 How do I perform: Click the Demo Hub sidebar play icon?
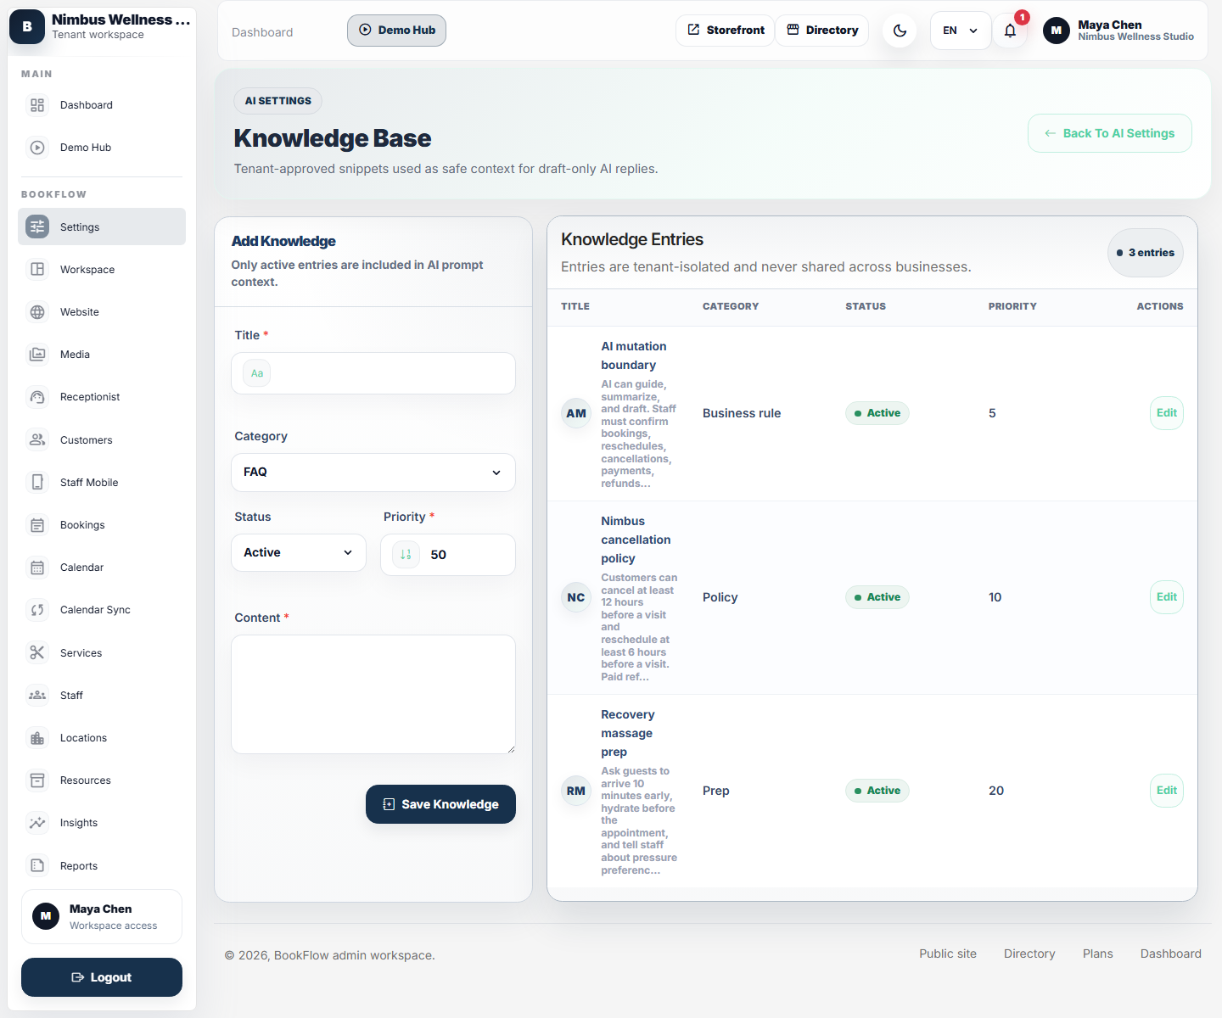37,148
